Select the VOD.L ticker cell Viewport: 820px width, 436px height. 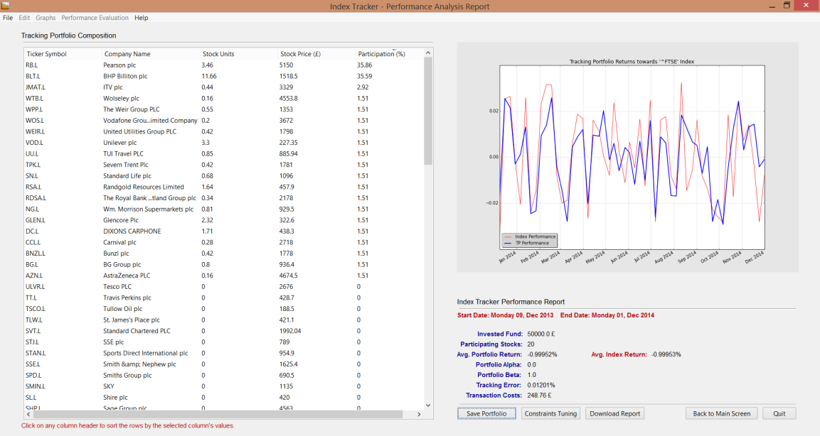(35, 143)
